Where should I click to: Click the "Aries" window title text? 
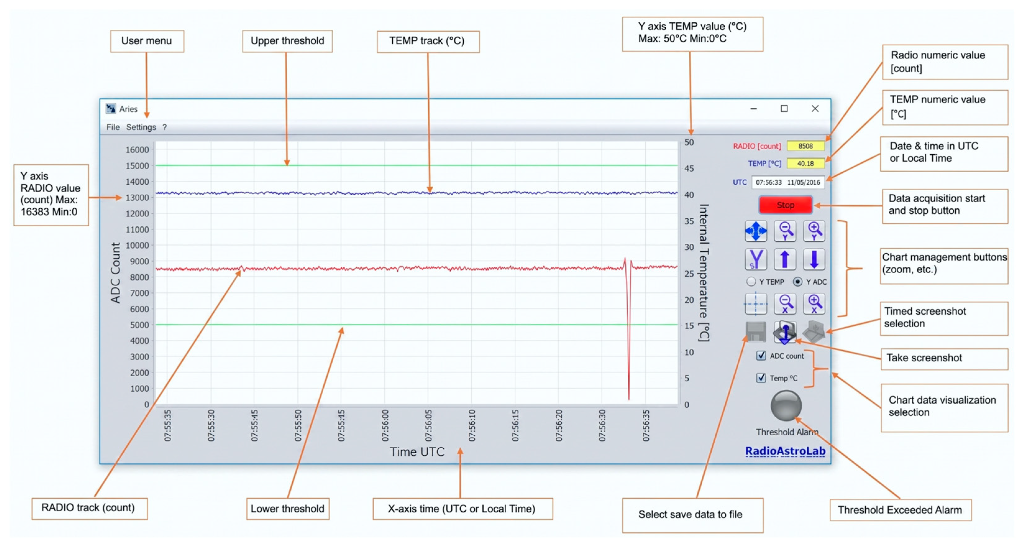pyautogui.click(x=128, y=109)
